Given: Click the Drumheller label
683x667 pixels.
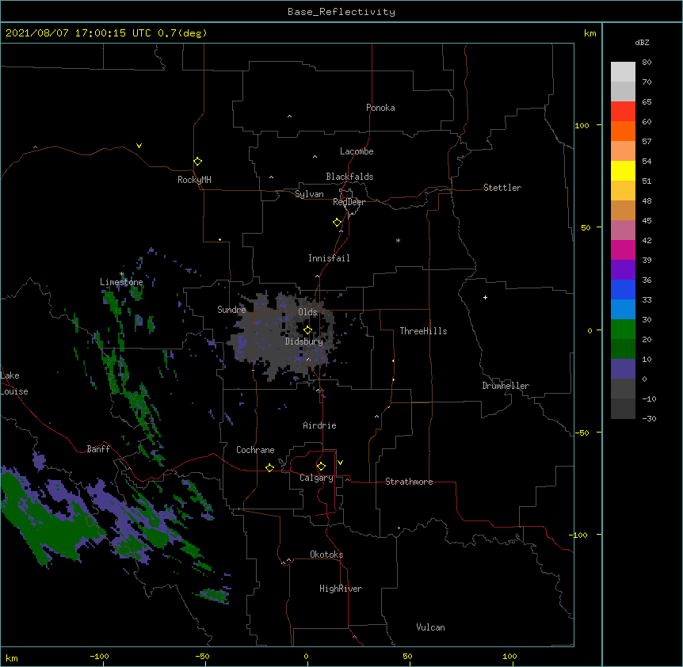Looking at the screenshot, I should (x=506, y=386).
